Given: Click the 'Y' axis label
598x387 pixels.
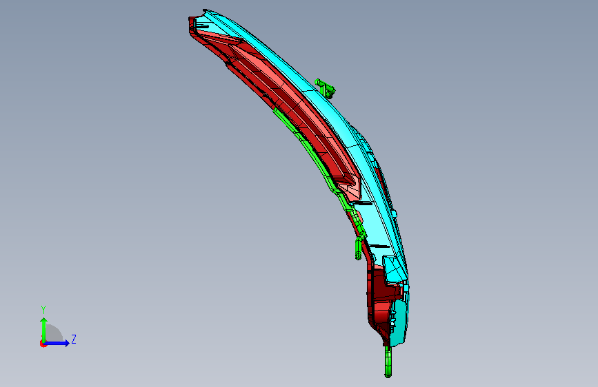Looking at the screenshot, I should pyautogui.click(x=43, y=310).
